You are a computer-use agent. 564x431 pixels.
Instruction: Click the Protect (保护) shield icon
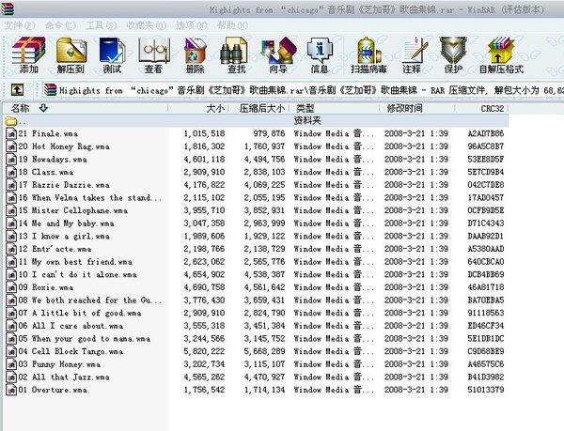tap(453, 50)
